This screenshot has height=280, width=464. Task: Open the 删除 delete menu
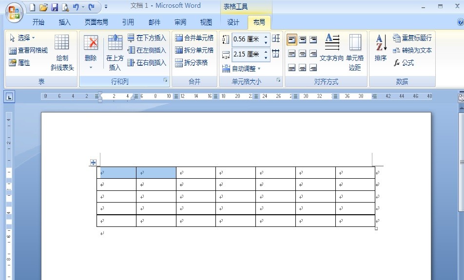(x=91, y=53)
